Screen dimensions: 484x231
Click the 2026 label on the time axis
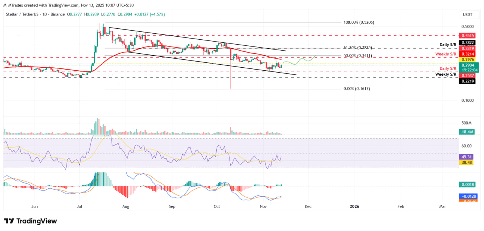click(354, 206)
